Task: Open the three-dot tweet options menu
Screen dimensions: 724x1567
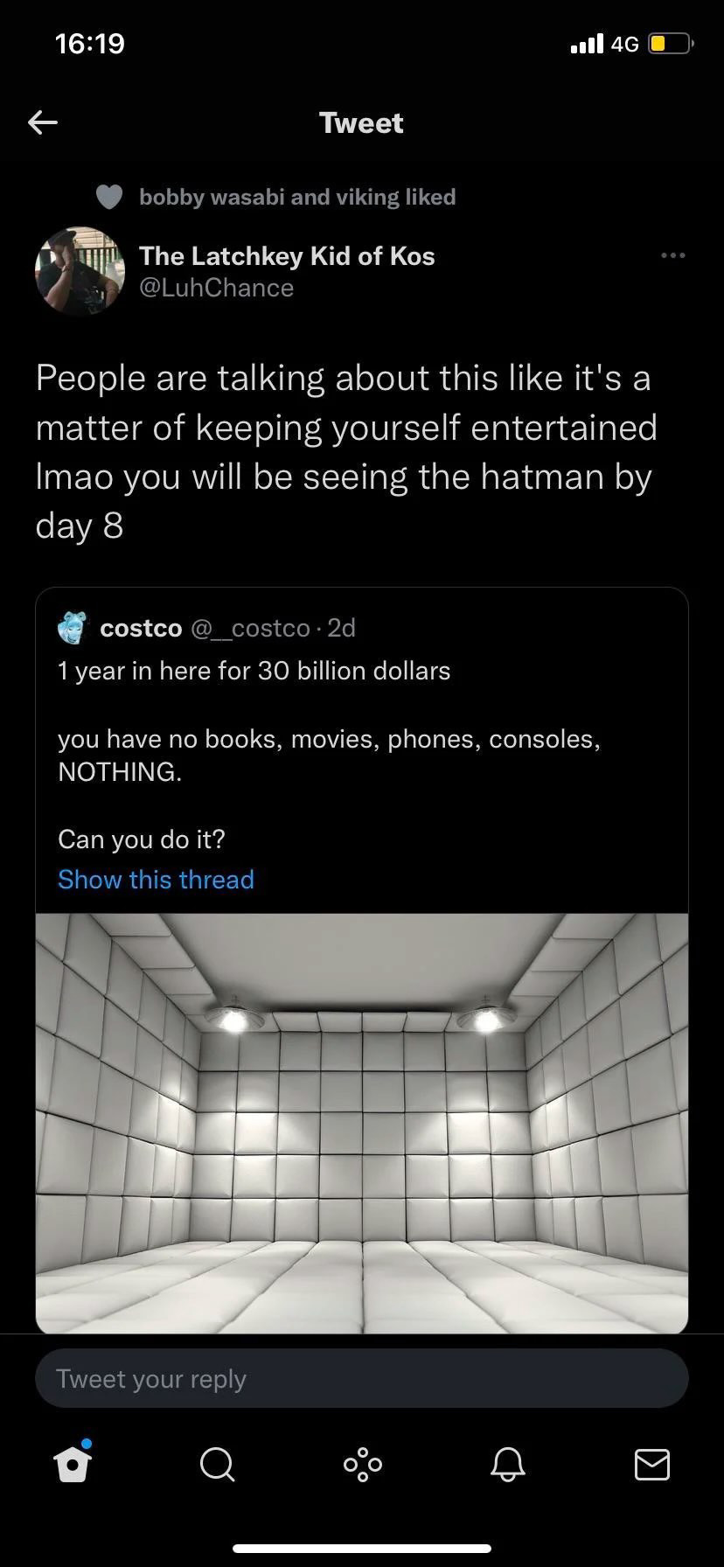Action: 672,255
